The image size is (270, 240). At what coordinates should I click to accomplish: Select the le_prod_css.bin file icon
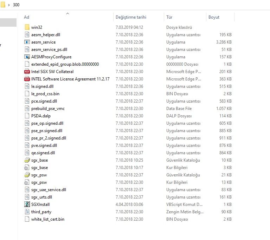click(x=27, y=94)
